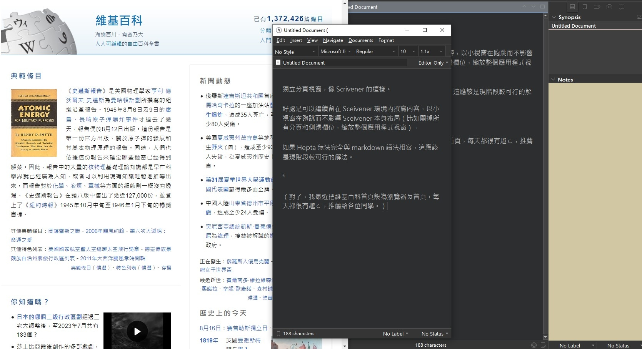642x349 pixels.
Task: Click the Scrivener app icon in floating window title
Action: (279, 30)
